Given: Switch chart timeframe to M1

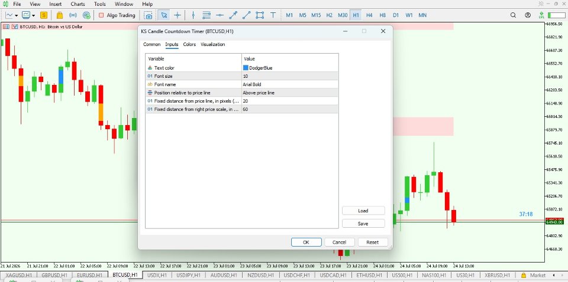Looking at the screenshot, I should pyautogui.click(x=289, y=15).
